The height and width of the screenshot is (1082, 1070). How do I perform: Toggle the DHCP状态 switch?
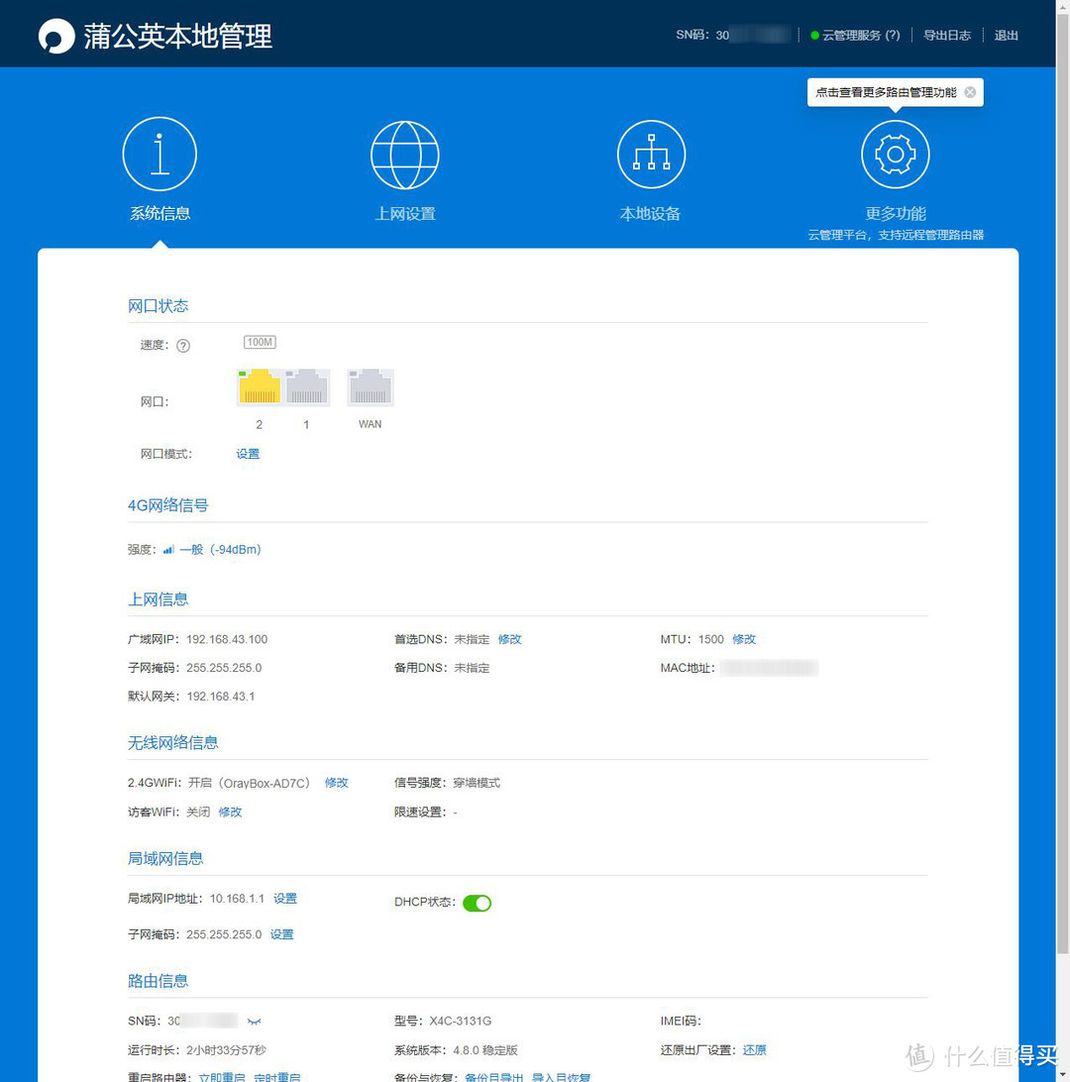(477, 903)
